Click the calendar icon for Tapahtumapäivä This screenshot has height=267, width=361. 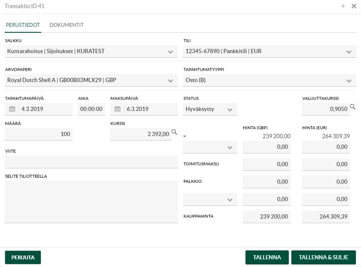[x=12, y=109]
